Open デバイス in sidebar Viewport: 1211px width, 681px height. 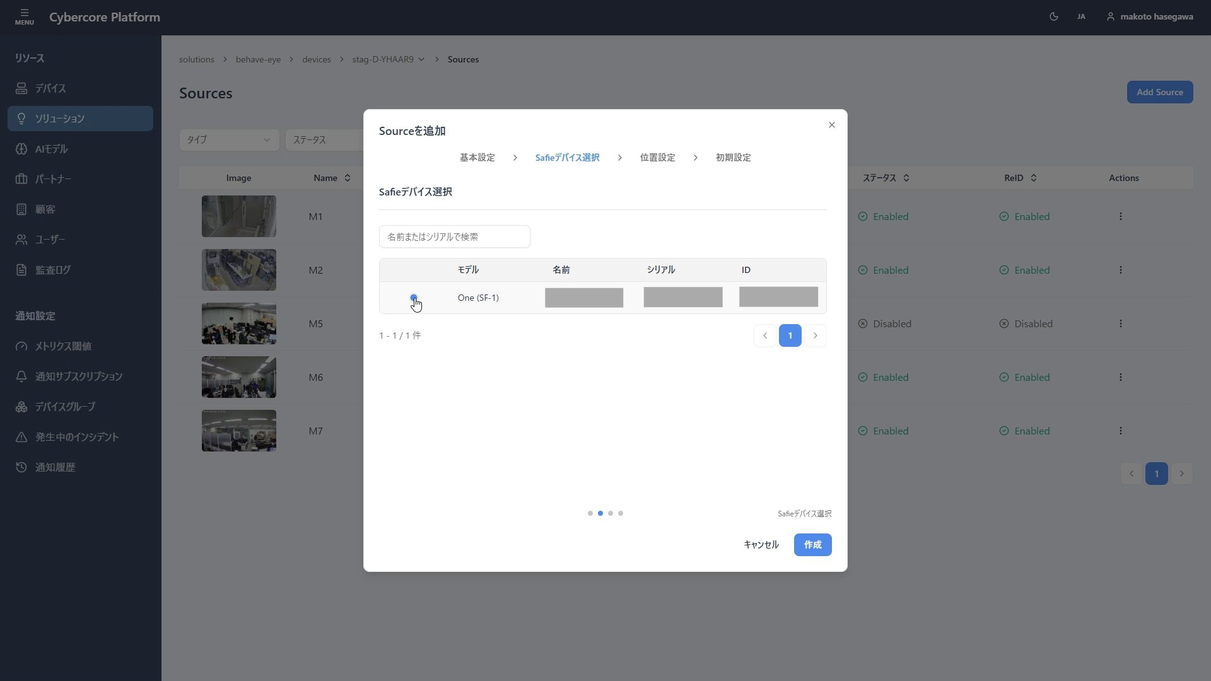pyautogui.click(x=80, y=88)
